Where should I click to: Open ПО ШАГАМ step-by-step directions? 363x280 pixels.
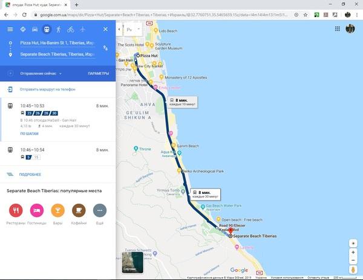pos(29,133)
